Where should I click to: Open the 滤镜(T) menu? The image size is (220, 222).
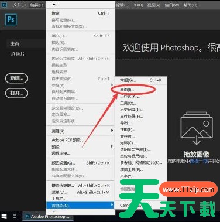tap(122, 5)
